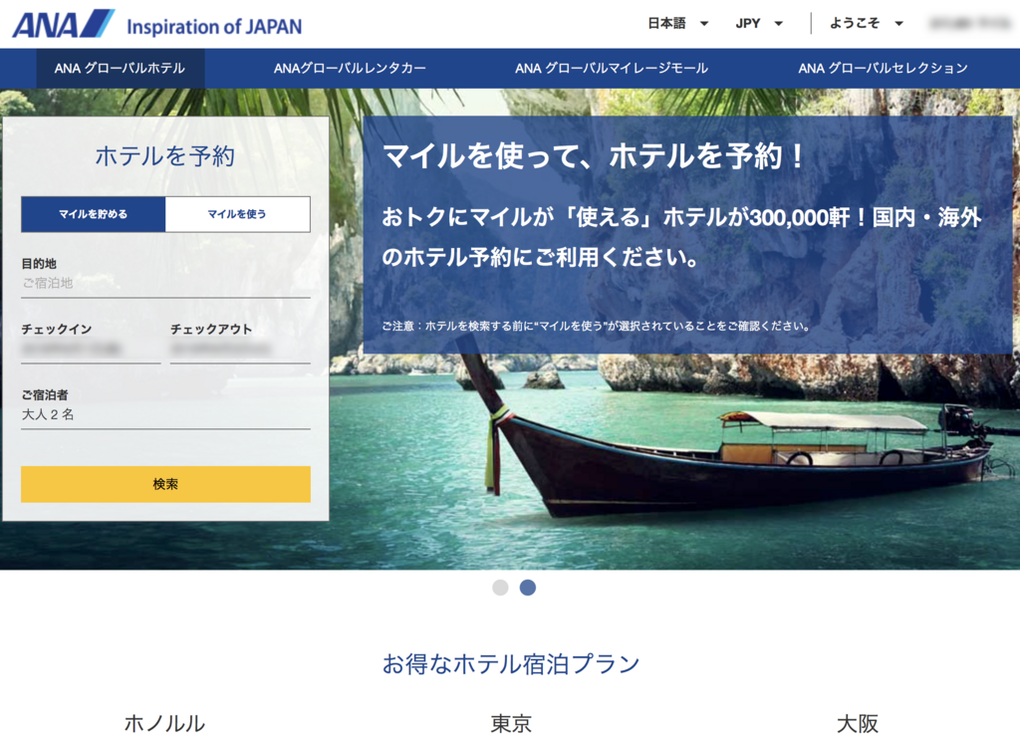Click the マイルを使って、ホテルを予約！ banner heading
Image resolution: width=1020 pixels, height=737 pixels.
tap(595, 156)
